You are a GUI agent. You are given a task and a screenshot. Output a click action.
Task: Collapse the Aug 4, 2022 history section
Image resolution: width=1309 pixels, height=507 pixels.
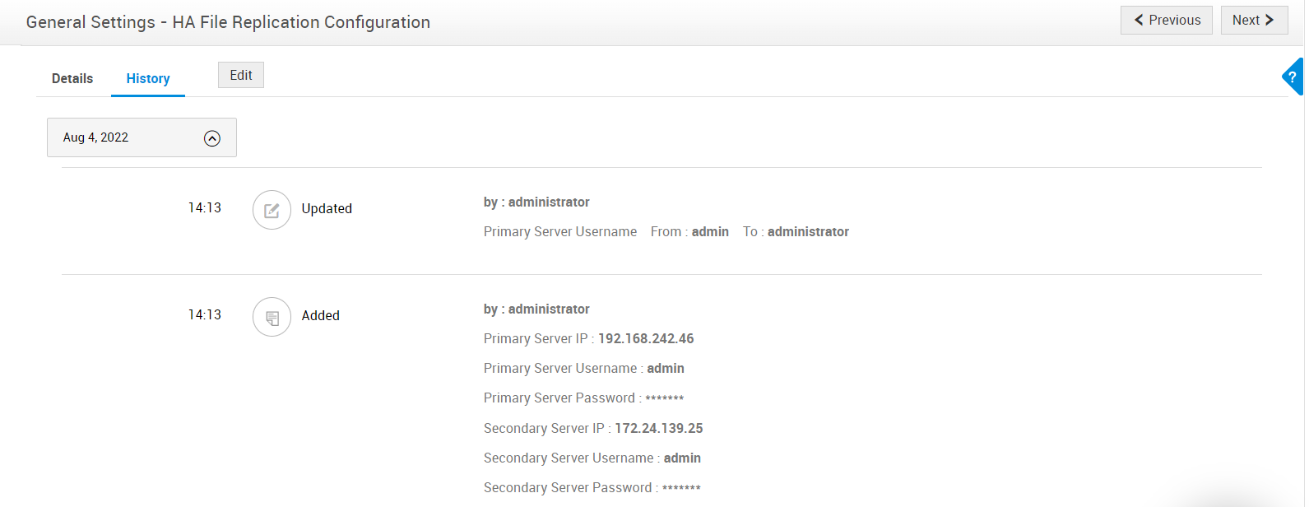tap(212, 138)
